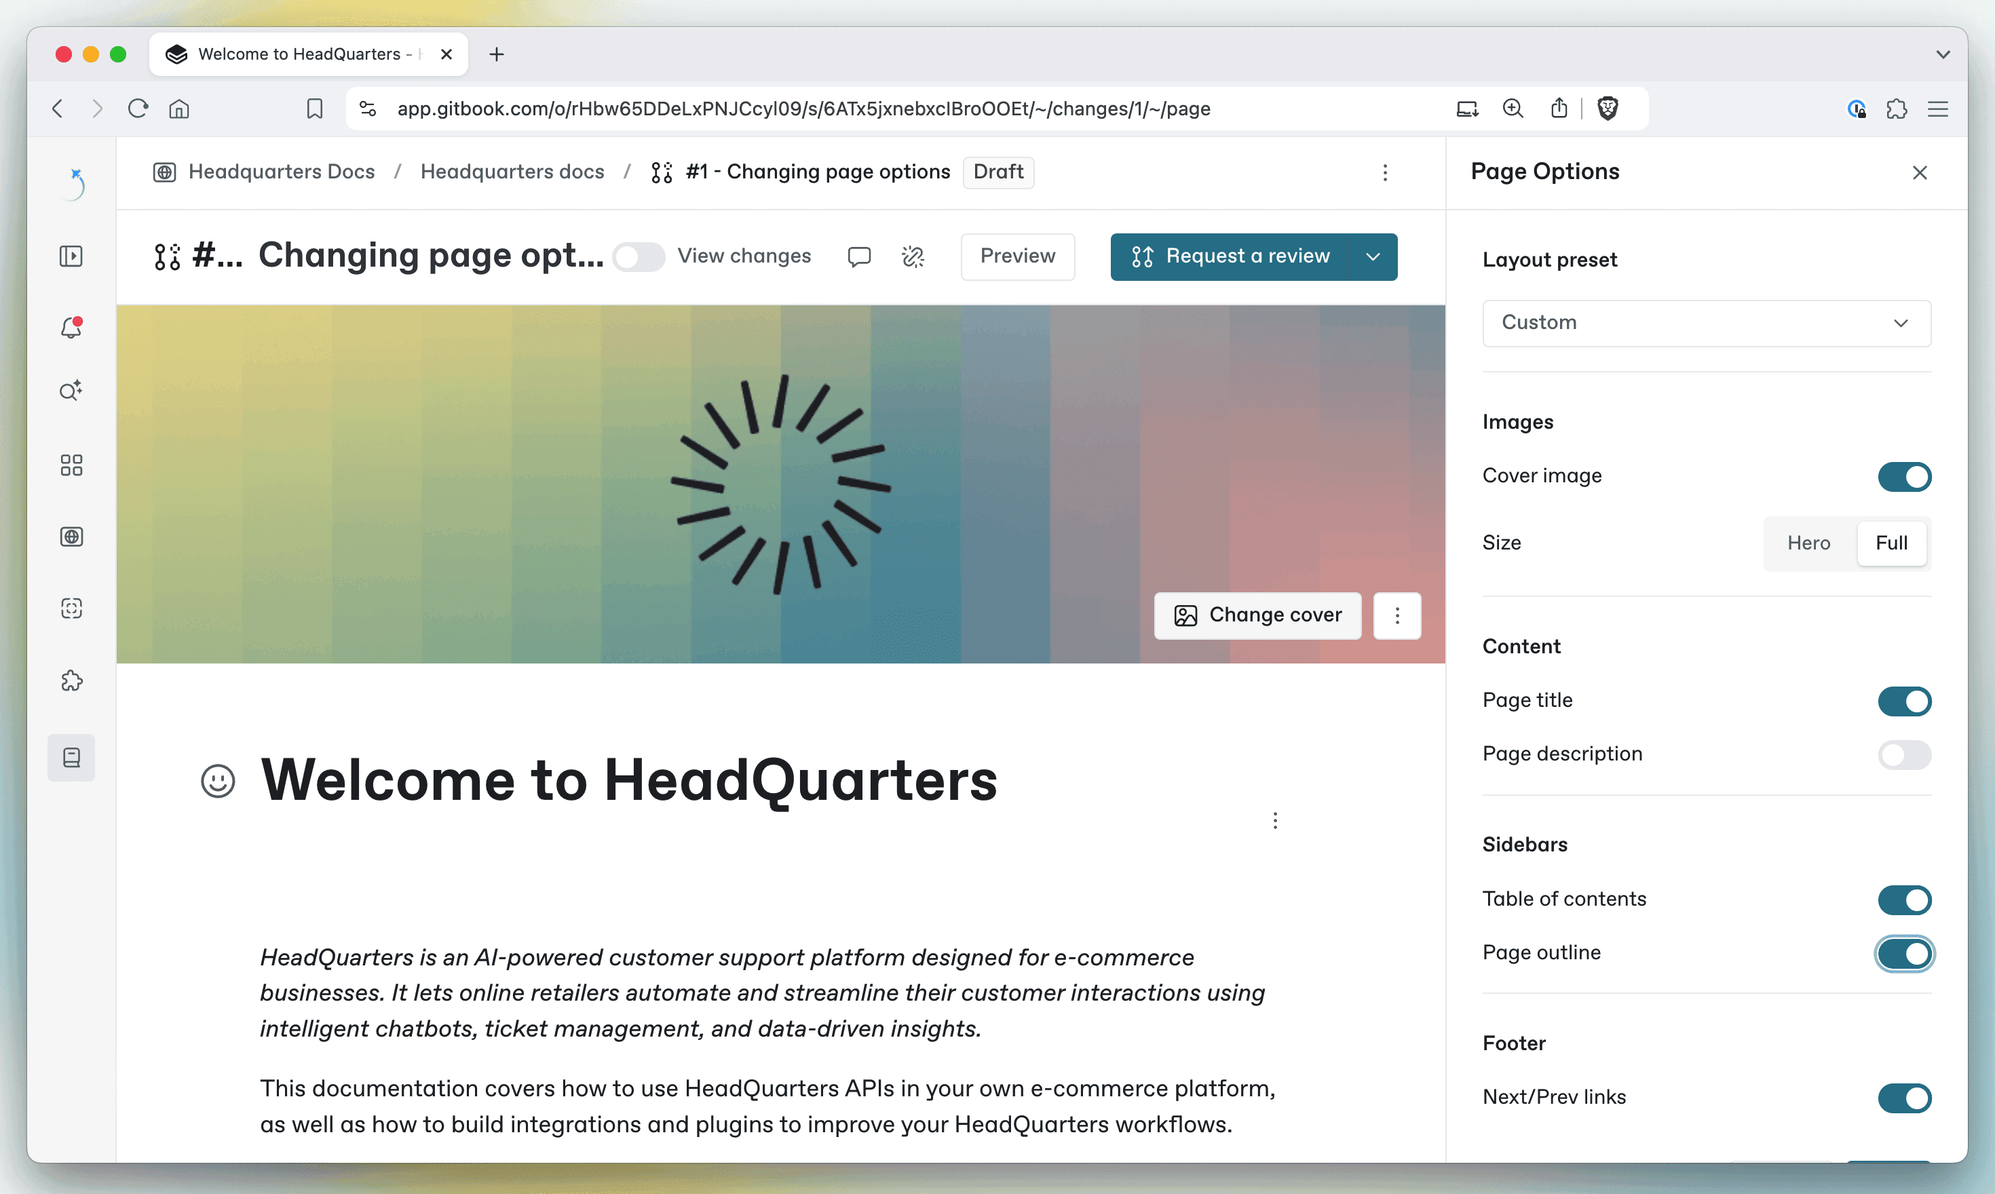Close the Welcome to HeadQuarters tab

pyautogui.click(x=446, y=54)
